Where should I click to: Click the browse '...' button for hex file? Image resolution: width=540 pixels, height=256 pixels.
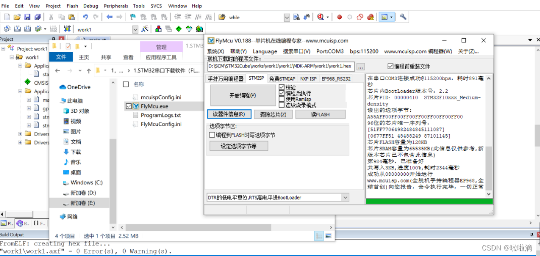pos(360,66)
